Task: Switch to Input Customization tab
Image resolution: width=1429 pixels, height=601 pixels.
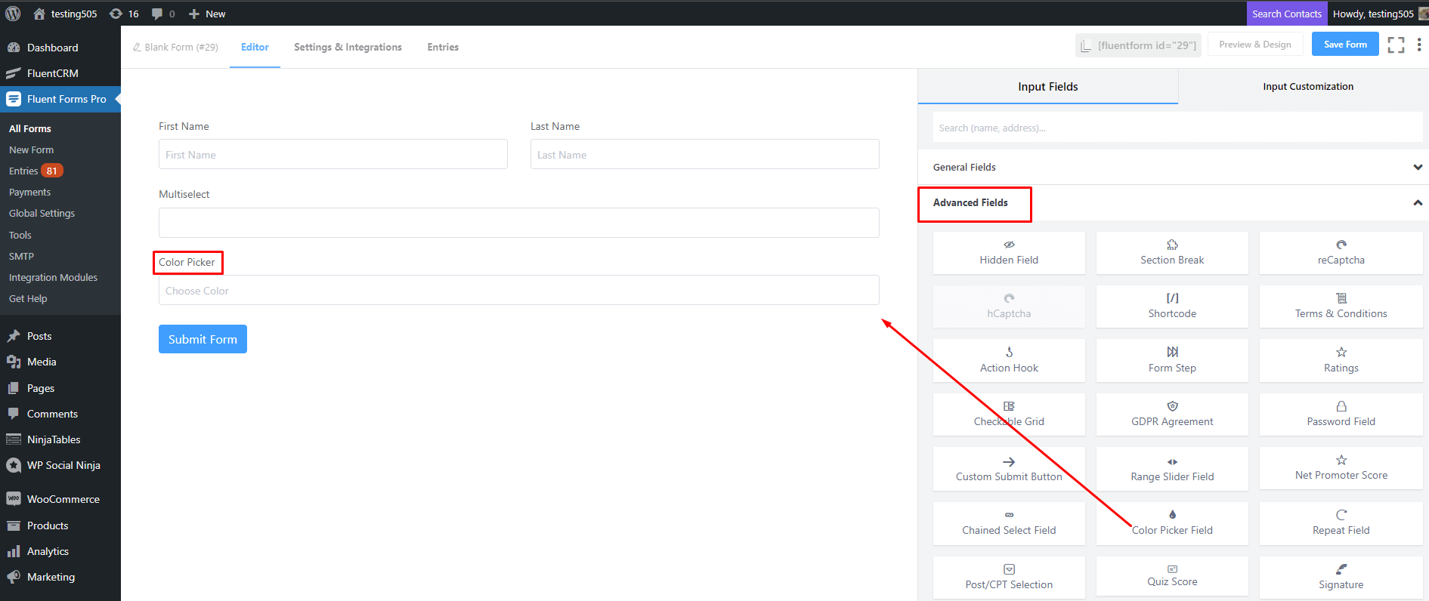Action: (x=1307, y=86)
